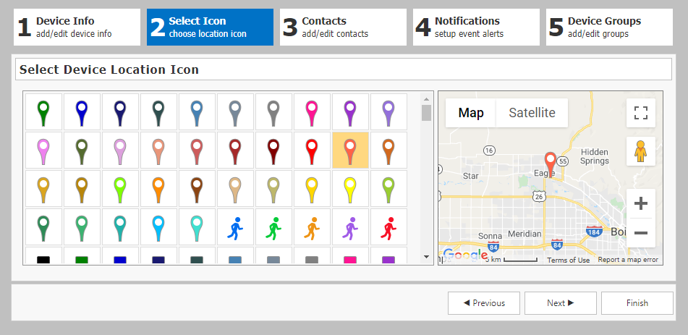Switch to Map view type

pos(471,113)
